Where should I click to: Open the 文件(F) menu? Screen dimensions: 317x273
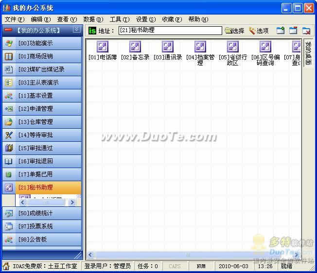click(15, 19)
